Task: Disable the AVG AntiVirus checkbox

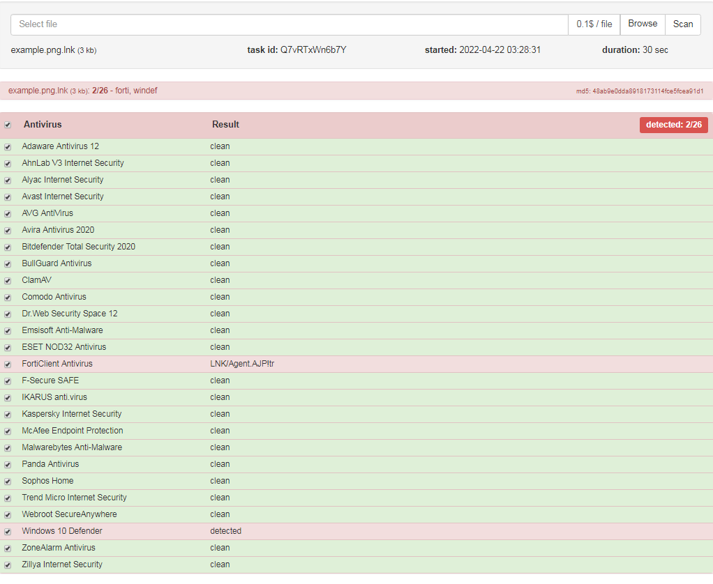Action: pyautogui.click(x=8, y=214)
